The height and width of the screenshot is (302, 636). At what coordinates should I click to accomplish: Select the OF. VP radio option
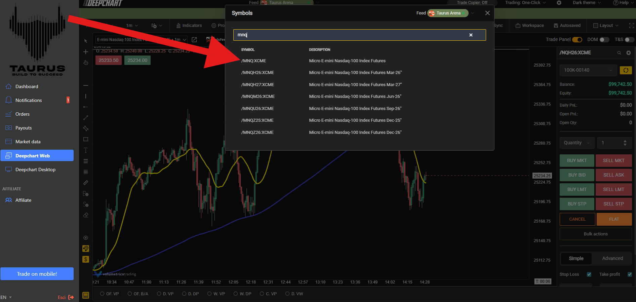[x=110, y=294]
